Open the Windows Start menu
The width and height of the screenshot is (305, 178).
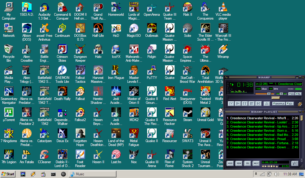tap(8, 174)
